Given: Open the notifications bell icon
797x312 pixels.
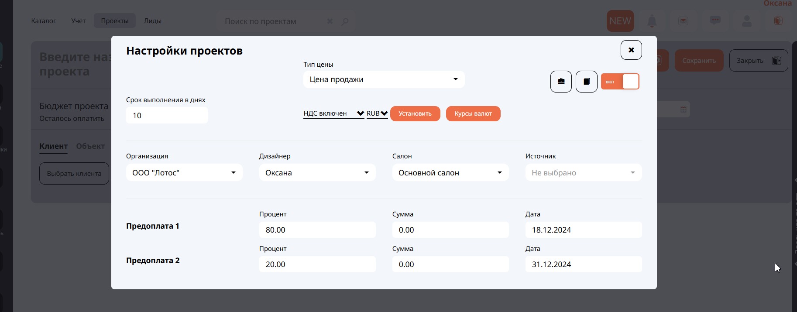Looking at the screenshot, I should click(x=652, y=21).
